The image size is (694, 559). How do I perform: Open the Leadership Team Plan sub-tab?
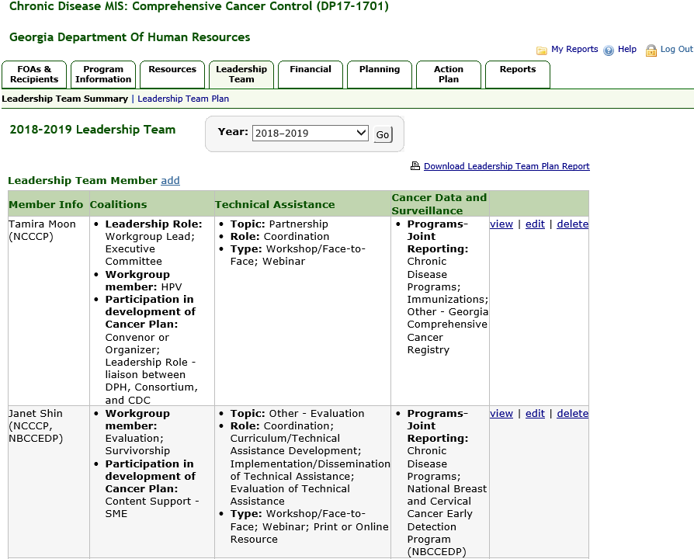(183, 99)
